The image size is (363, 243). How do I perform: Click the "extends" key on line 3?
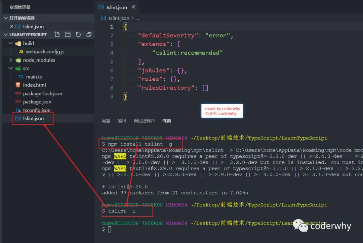coord(154,44)
